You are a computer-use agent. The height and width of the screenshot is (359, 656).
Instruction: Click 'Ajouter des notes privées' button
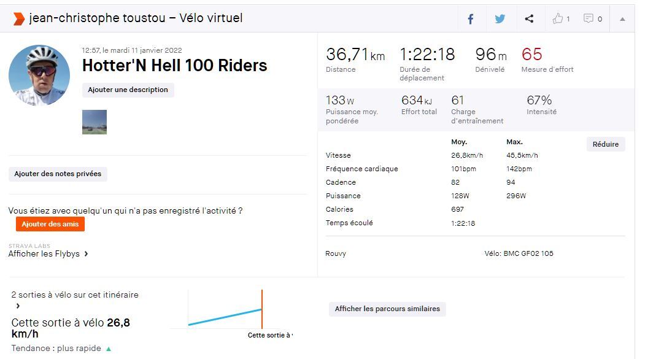58,174
